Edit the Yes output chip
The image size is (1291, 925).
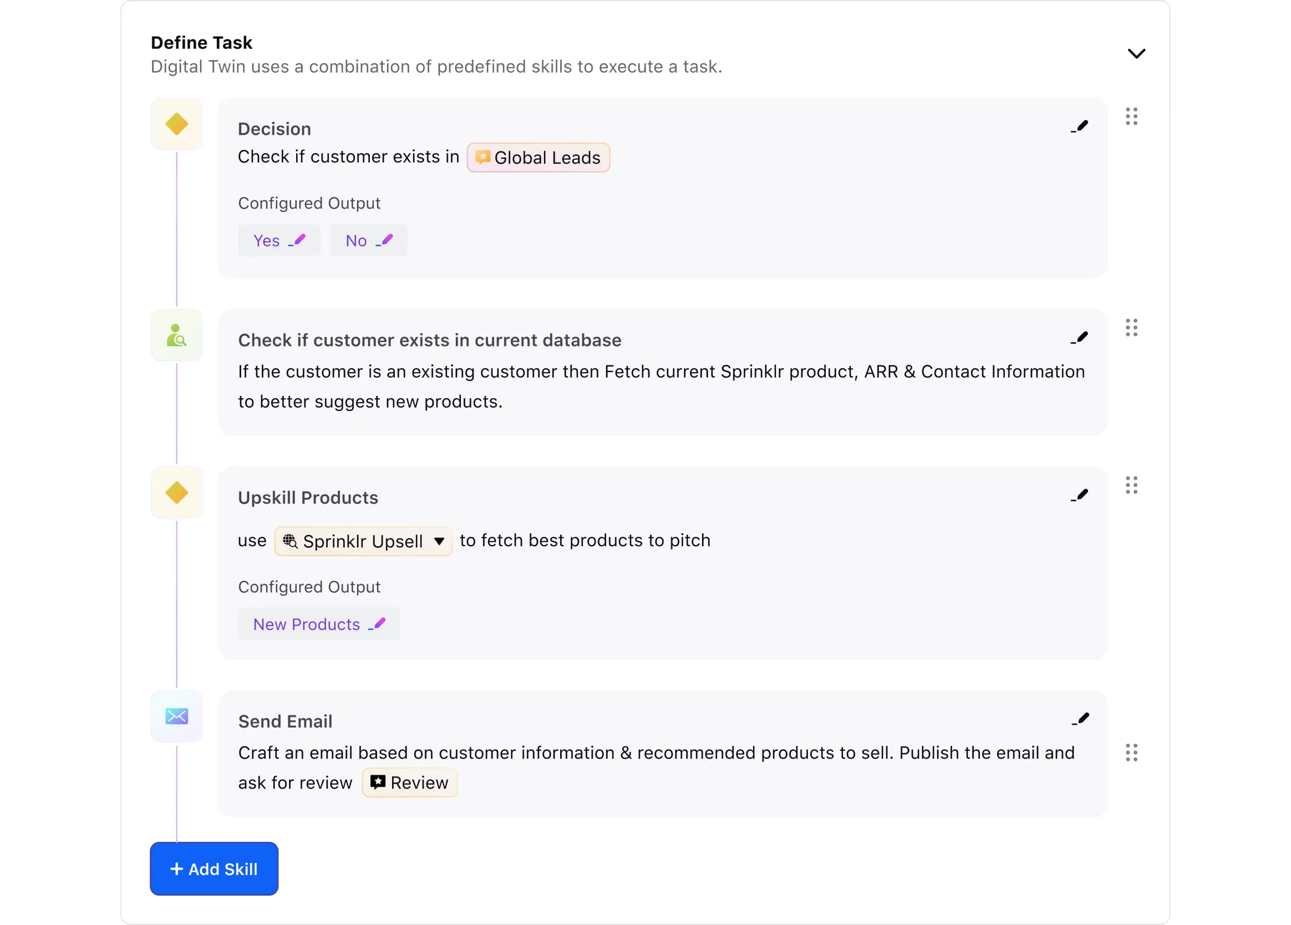[297, 240]
